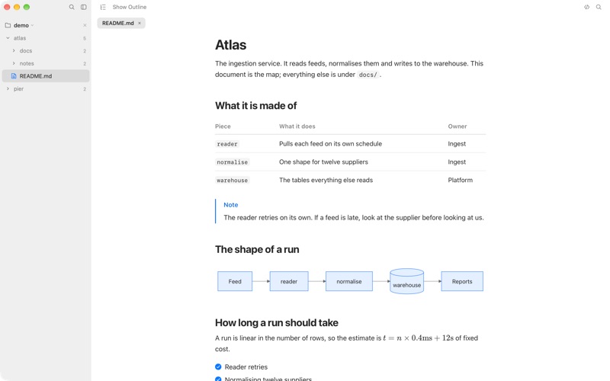The image size is (610, 381).
Task: Click the run time estimate formula
Action: [x=418, y=338]
